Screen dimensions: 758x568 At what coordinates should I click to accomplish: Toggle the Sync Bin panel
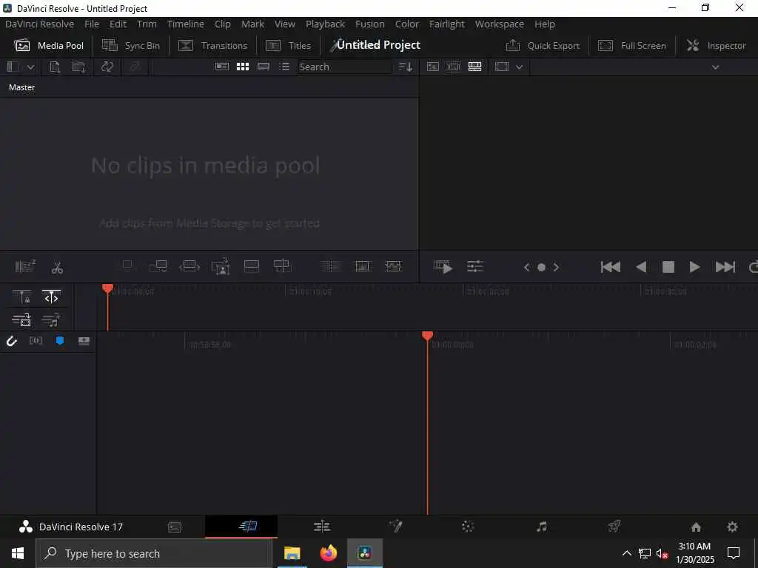tap(130, 46)
